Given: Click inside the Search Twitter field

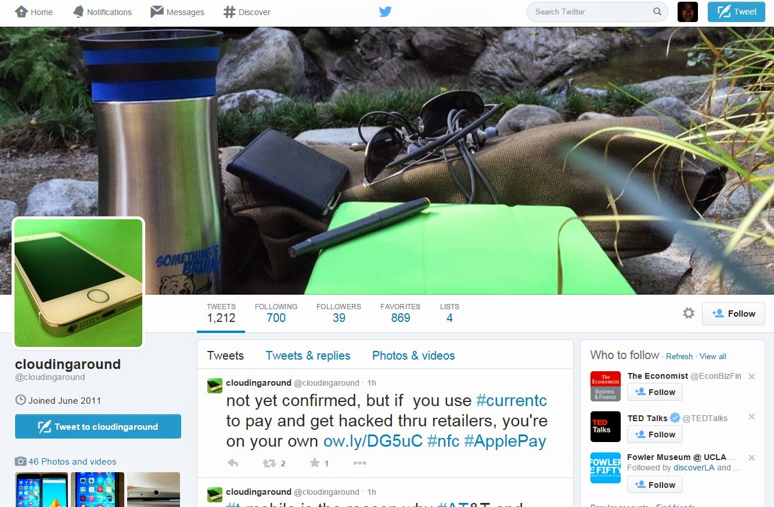Looking at the screenshot, I should click(596, 12).
